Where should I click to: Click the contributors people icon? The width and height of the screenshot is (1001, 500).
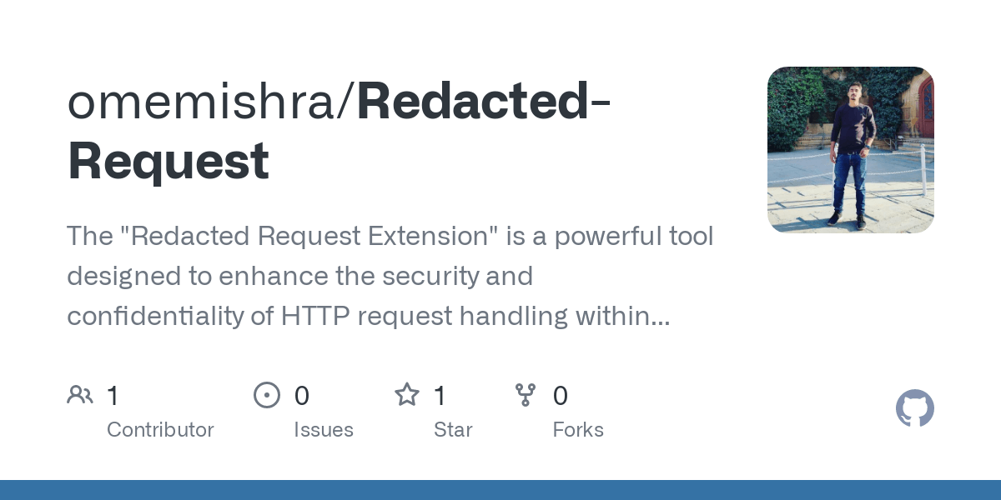80,395
